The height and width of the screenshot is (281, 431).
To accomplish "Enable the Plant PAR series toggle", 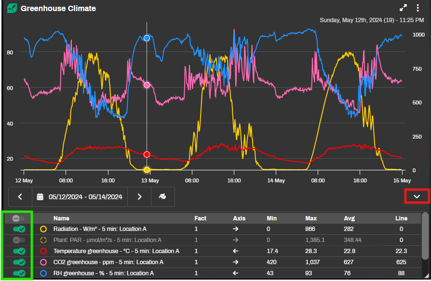I will [x=19, y=240].
